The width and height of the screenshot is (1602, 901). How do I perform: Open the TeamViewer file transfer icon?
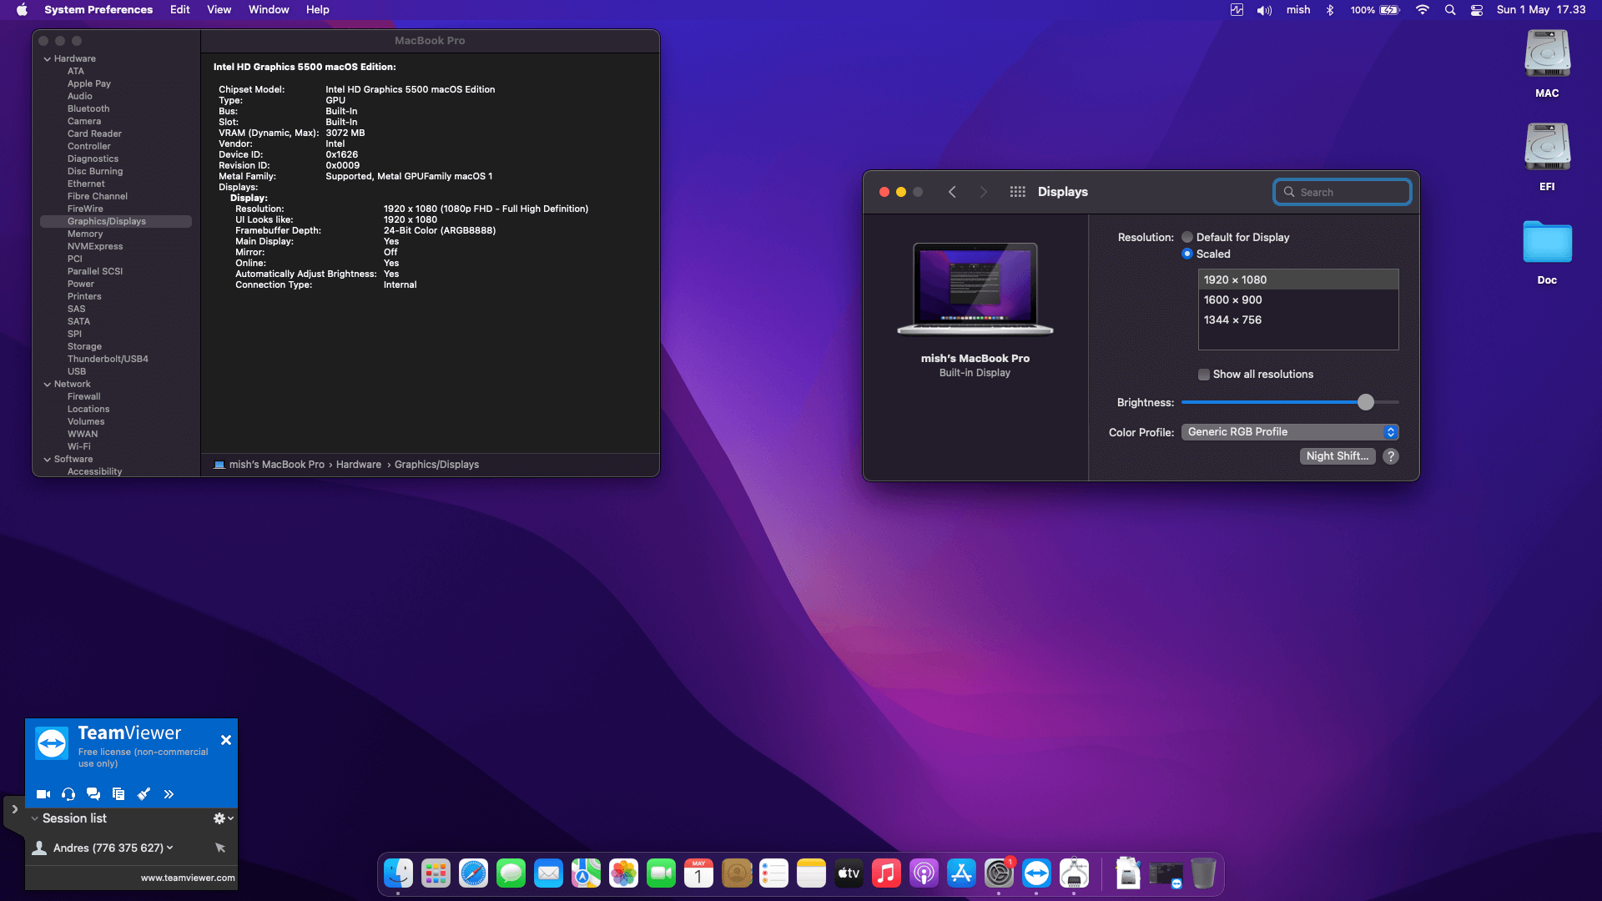point(118,794)
